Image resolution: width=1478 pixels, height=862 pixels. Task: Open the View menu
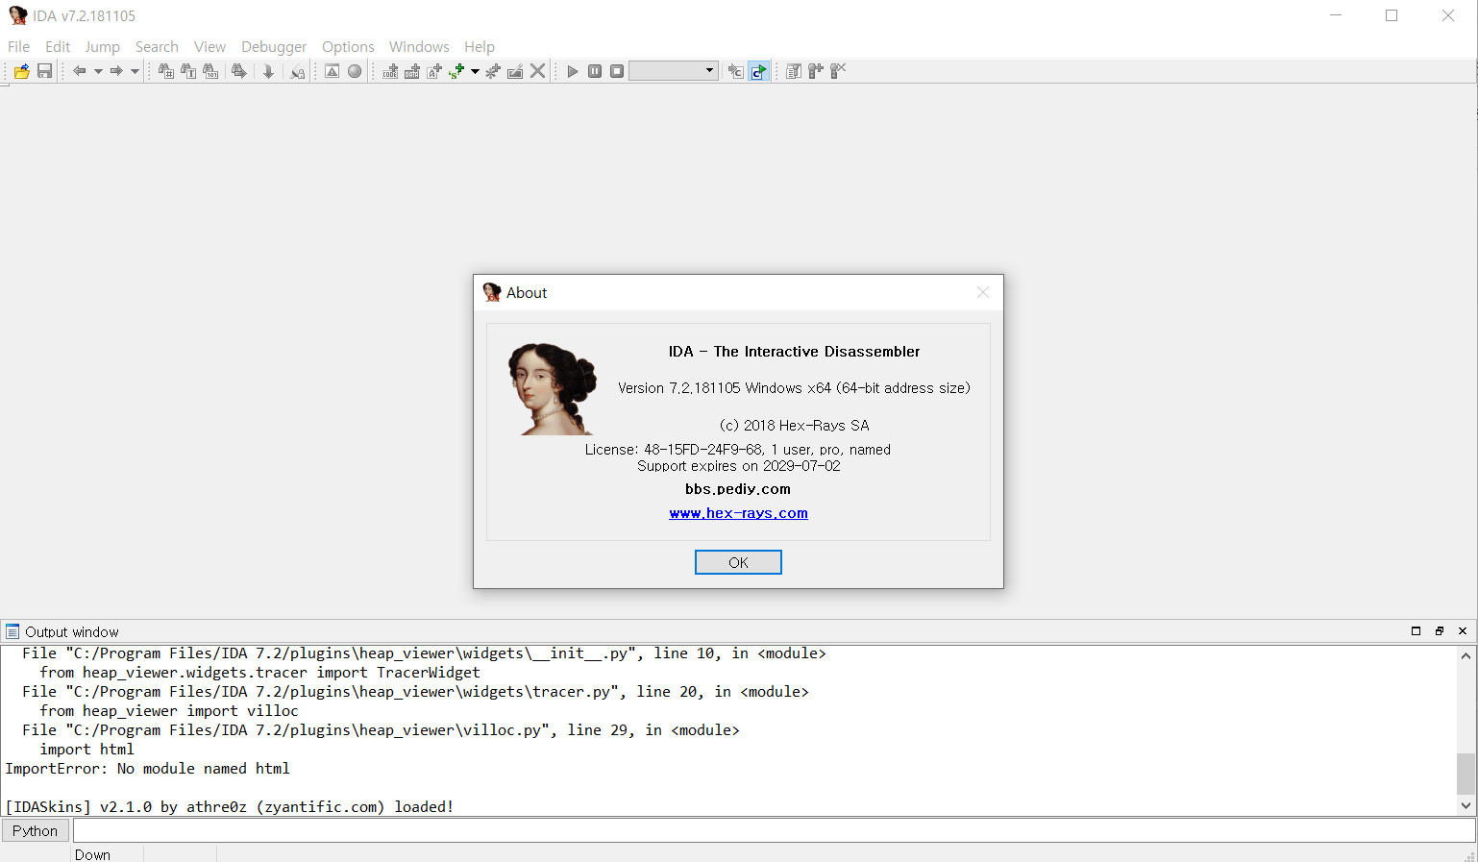coord(209,46)
